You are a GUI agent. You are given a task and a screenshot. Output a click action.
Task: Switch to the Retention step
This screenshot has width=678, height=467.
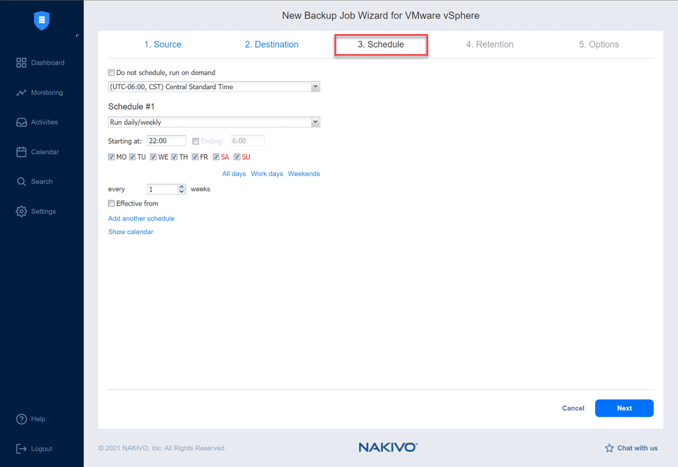[489, 44]
